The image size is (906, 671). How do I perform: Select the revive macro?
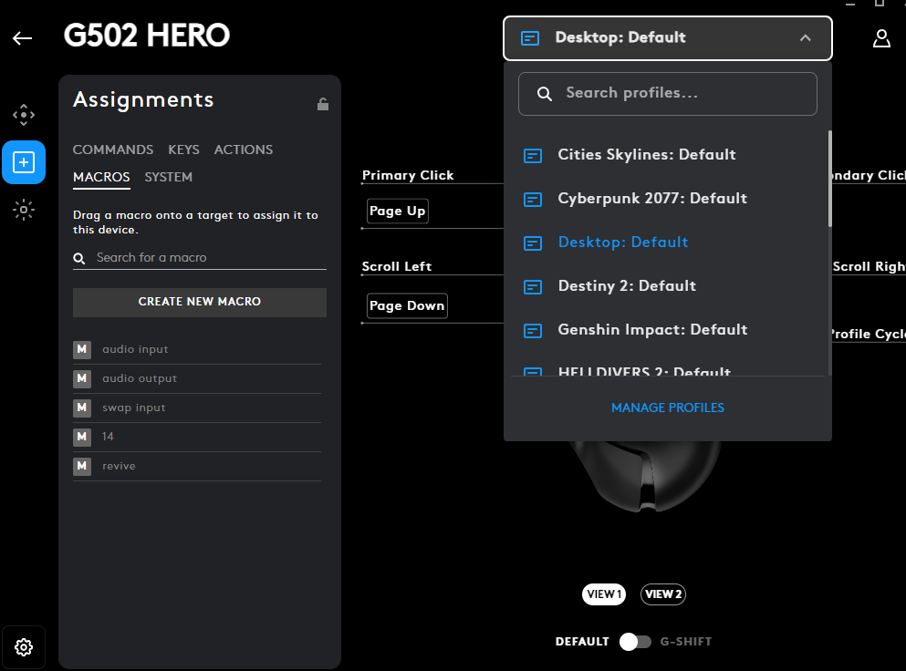tap(196, 466)
